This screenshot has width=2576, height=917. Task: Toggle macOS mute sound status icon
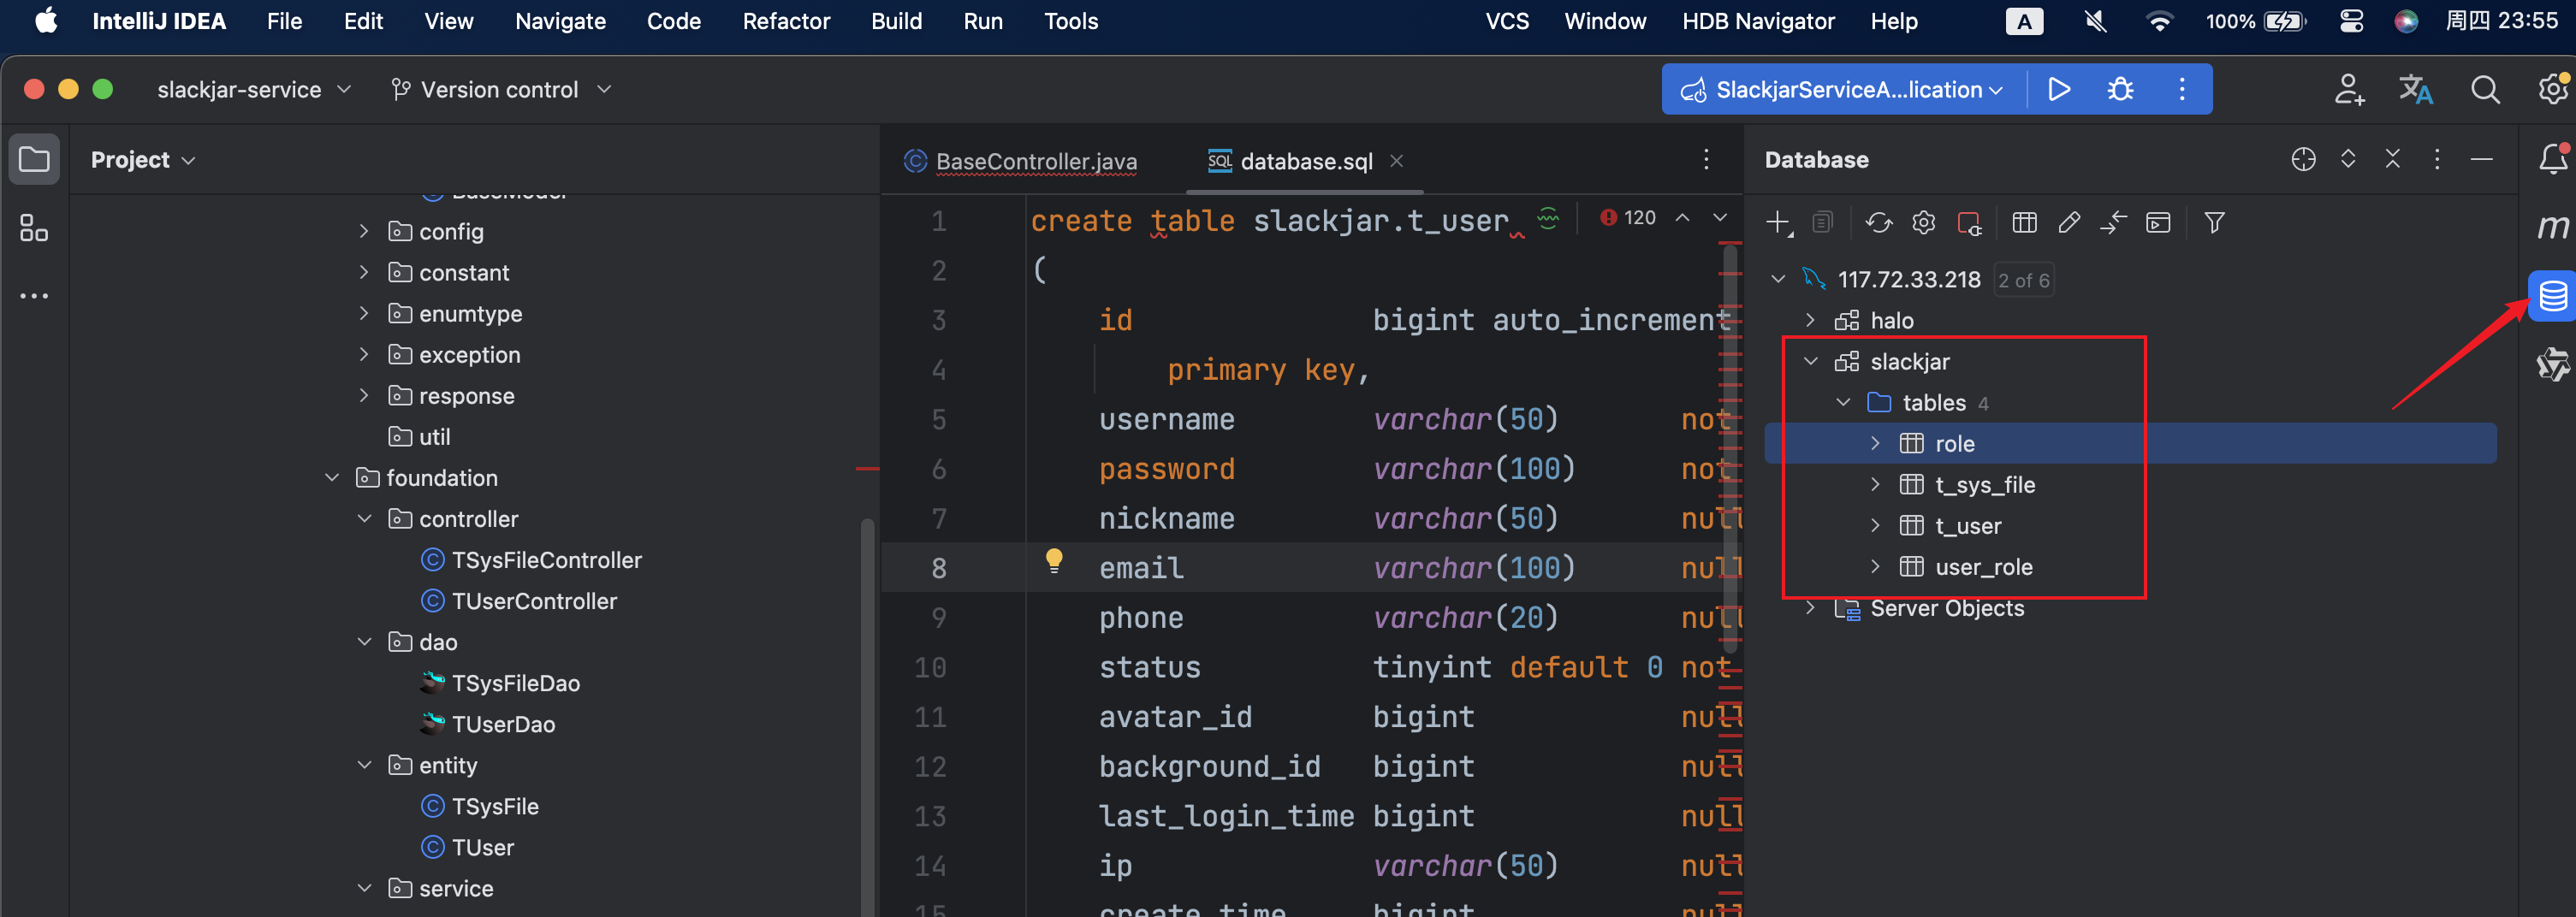pos(2095,21)
